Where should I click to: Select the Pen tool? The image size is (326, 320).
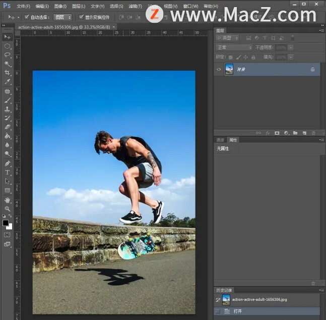point(7,164)
